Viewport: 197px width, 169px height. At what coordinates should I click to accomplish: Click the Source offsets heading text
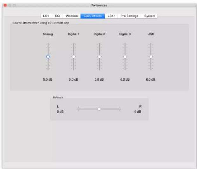click(x=41, y=23)
